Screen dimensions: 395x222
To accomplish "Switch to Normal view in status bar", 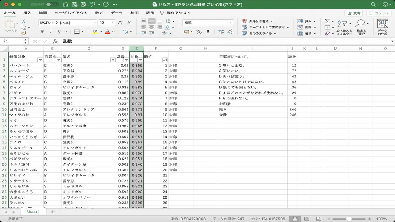I will pos(295,219).
